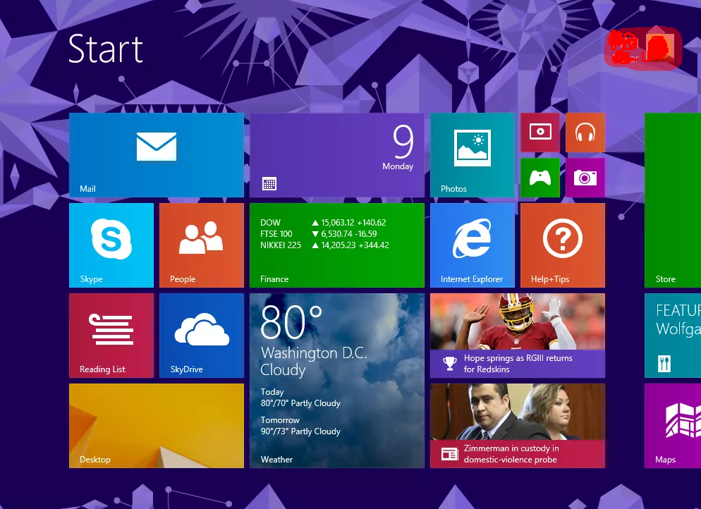Open the 'Hope springs as RGIII returns' headline

[x=518, y=364]
